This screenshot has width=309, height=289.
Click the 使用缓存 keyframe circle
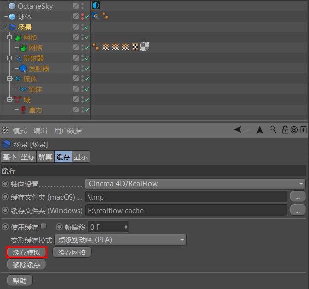click(5, 227)
